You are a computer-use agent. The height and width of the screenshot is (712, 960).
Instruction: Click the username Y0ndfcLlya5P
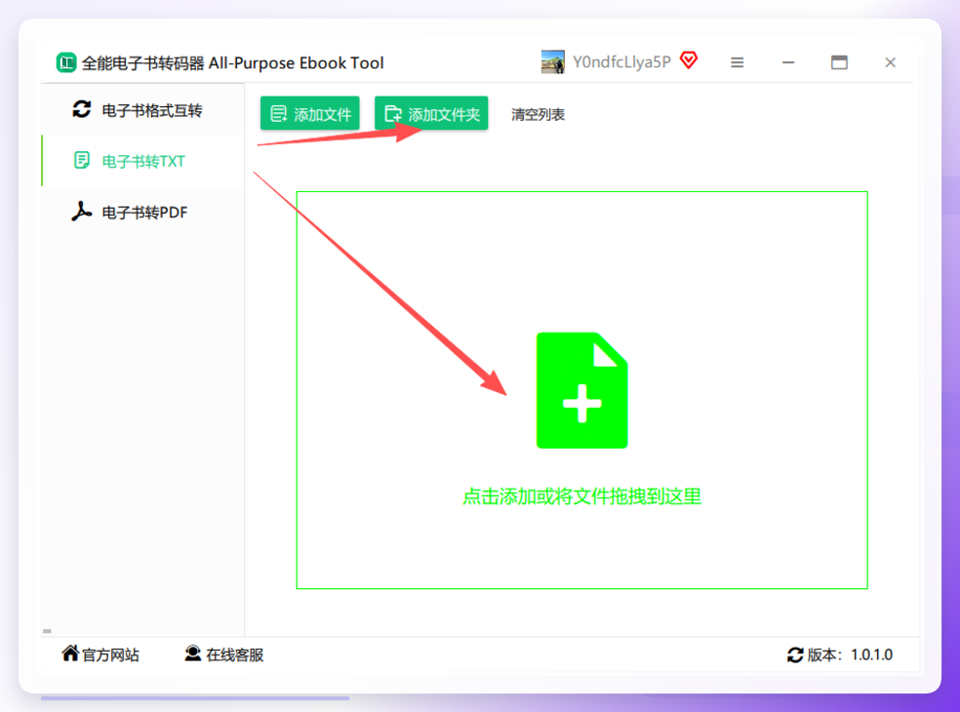point(621,61)
